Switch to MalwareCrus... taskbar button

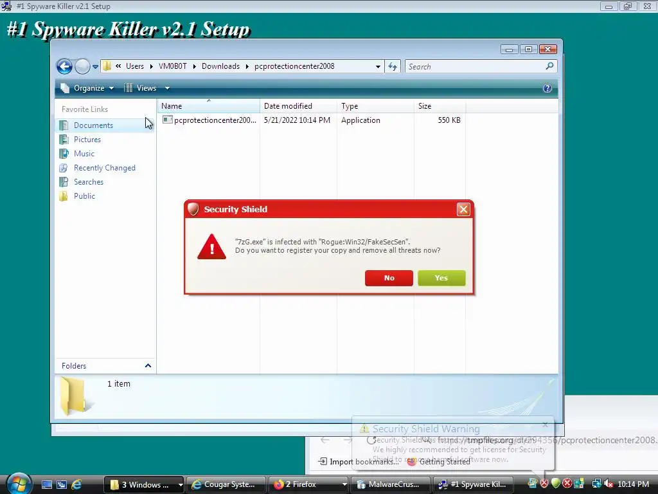390,484
